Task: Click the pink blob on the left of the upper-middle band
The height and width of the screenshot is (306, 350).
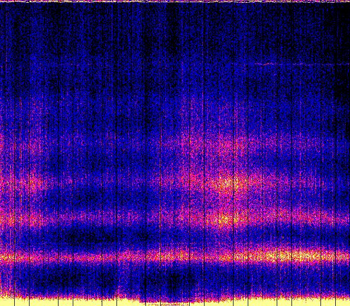Action: [33, 183]
